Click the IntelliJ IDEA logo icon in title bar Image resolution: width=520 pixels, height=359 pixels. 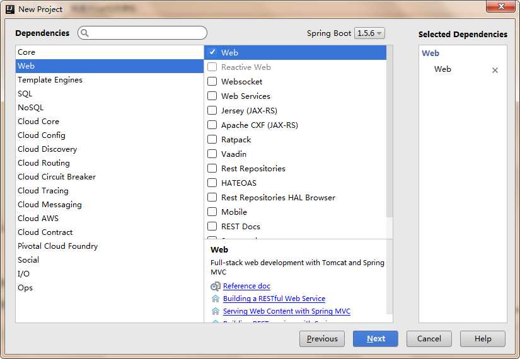coord(10,9)
